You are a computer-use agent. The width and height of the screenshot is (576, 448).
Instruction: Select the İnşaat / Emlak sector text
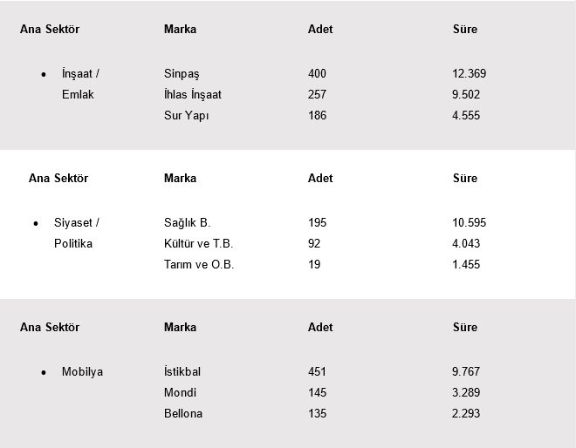pyautogui.click(x=80, y=84)
